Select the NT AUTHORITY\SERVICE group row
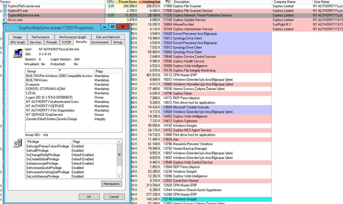 [x=74, y=106]
